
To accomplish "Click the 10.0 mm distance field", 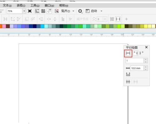I will [137, 68].
